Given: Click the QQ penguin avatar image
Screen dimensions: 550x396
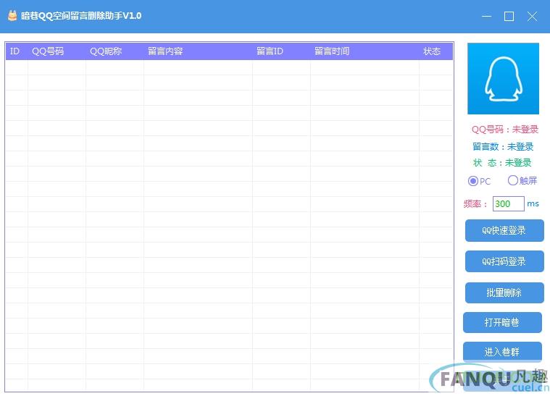Looking at the screenshot, I should pyautogui.click(x=503, y=78).
